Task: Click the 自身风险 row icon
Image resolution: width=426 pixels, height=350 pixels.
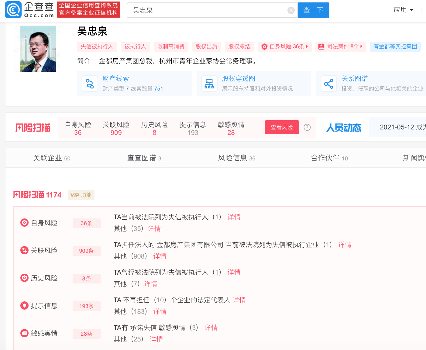Action: click(x=24, y=223)
